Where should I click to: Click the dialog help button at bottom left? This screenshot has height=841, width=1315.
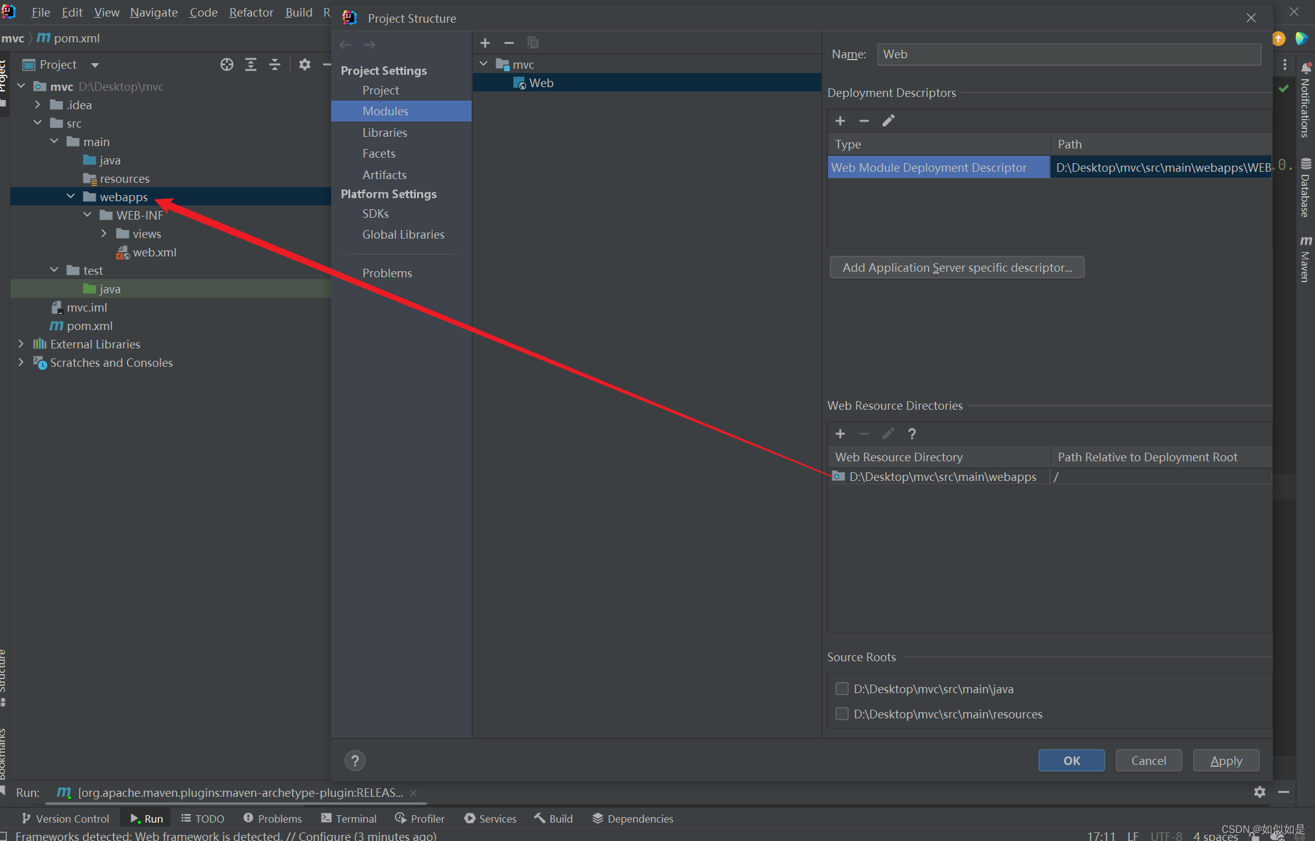point(355,761)
